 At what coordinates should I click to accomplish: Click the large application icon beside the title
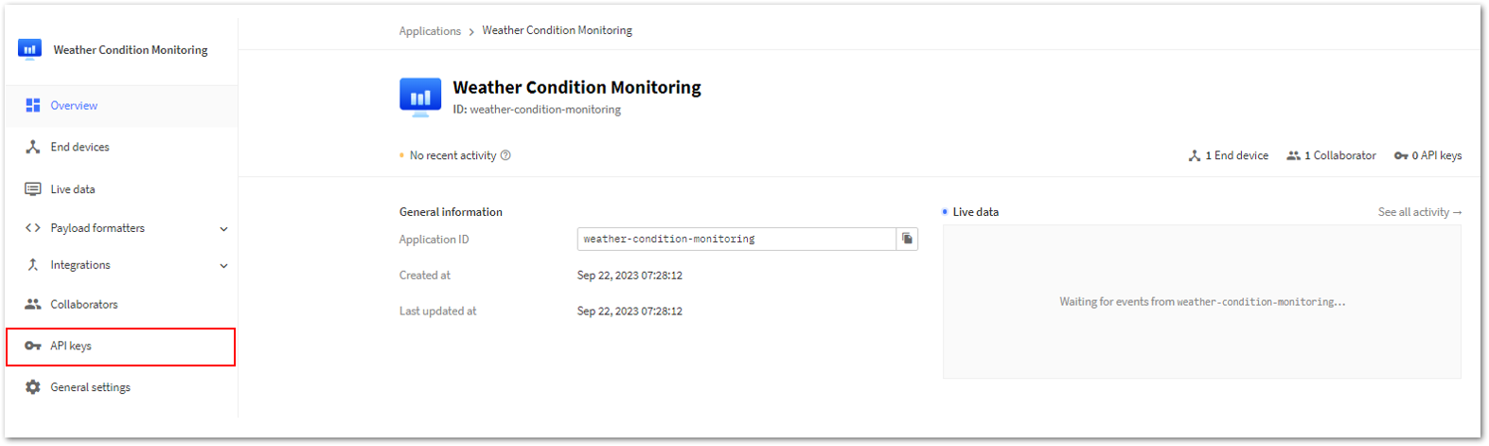pos(420,97)
